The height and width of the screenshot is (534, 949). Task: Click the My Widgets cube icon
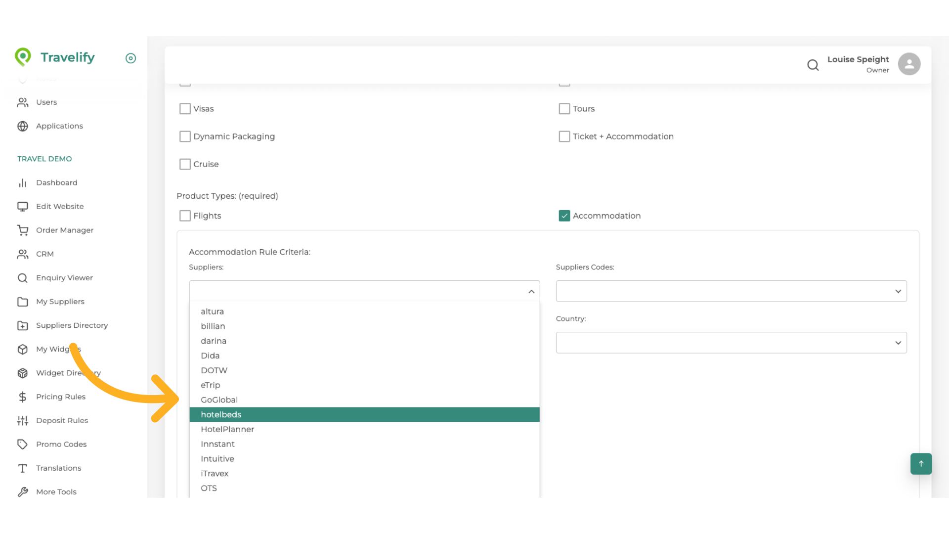tap(23, 349)
